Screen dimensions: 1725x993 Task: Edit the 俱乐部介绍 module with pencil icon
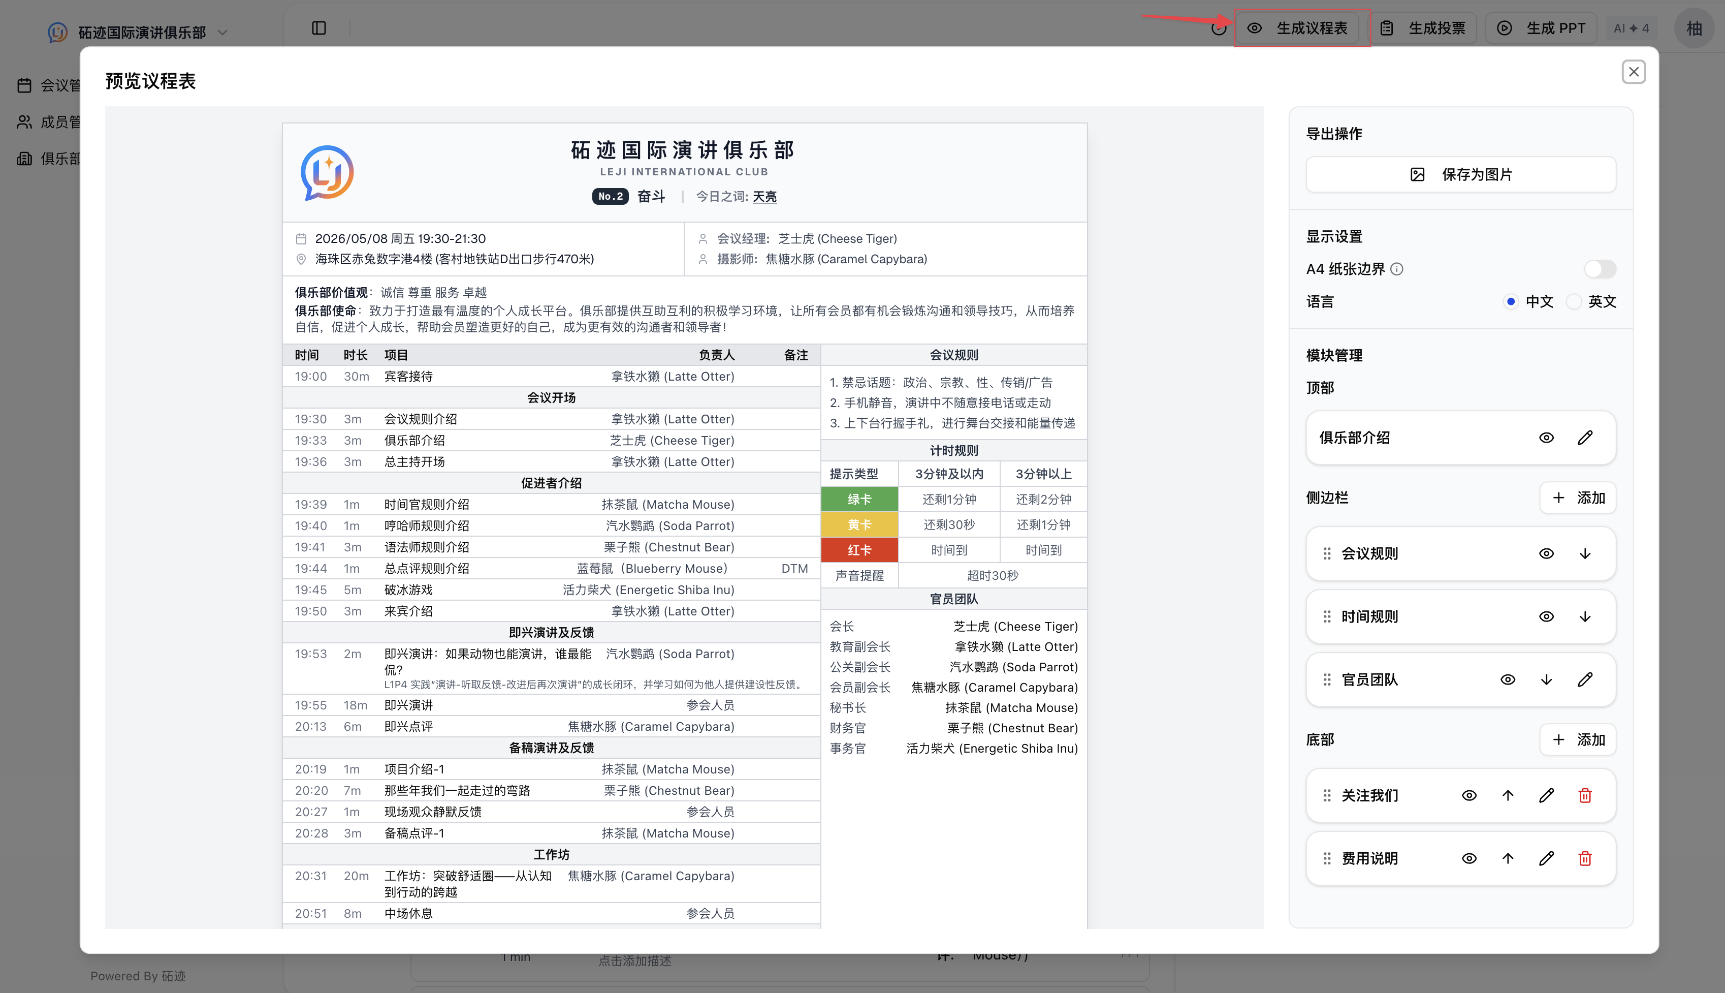pyautogui.click(x=1585, y=438)
